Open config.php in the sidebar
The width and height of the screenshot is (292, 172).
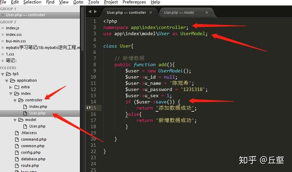31,152
